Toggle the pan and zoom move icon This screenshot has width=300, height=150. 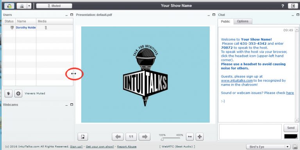coord(200,137)
